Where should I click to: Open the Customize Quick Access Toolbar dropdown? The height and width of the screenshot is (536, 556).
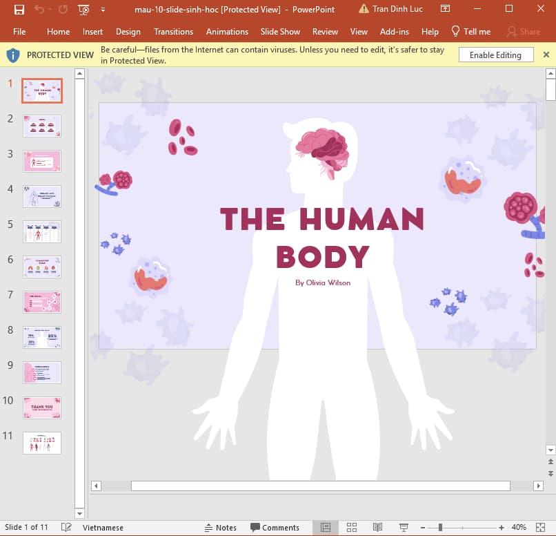point(101,10)
